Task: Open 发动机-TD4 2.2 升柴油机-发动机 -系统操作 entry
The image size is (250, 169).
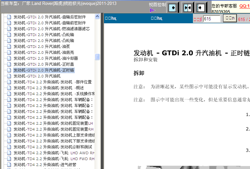Action: (54, 94)
